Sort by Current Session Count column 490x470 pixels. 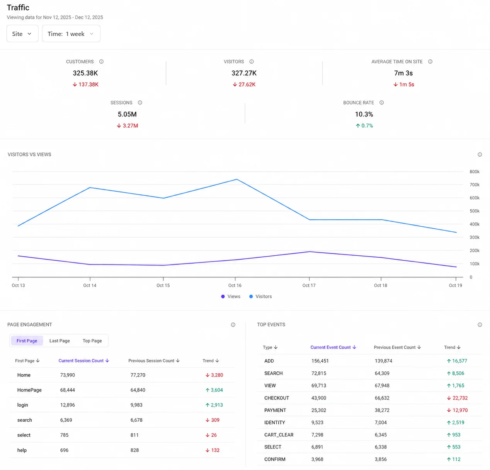tap(84, 361)
